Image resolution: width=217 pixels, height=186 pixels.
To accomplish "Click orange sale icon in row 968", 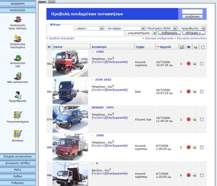I will pos(195,175).
